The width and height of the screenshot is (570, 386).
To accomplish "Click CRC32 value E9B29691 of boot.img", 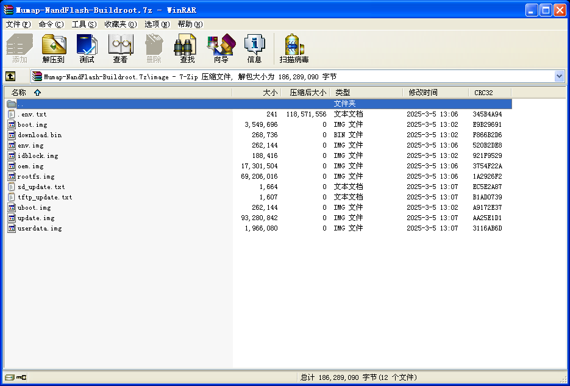I will point(487,124).
